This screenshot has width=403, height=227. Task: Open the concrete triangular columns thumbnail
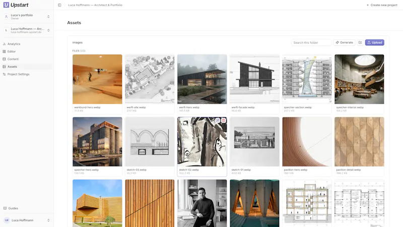[254, 203]
